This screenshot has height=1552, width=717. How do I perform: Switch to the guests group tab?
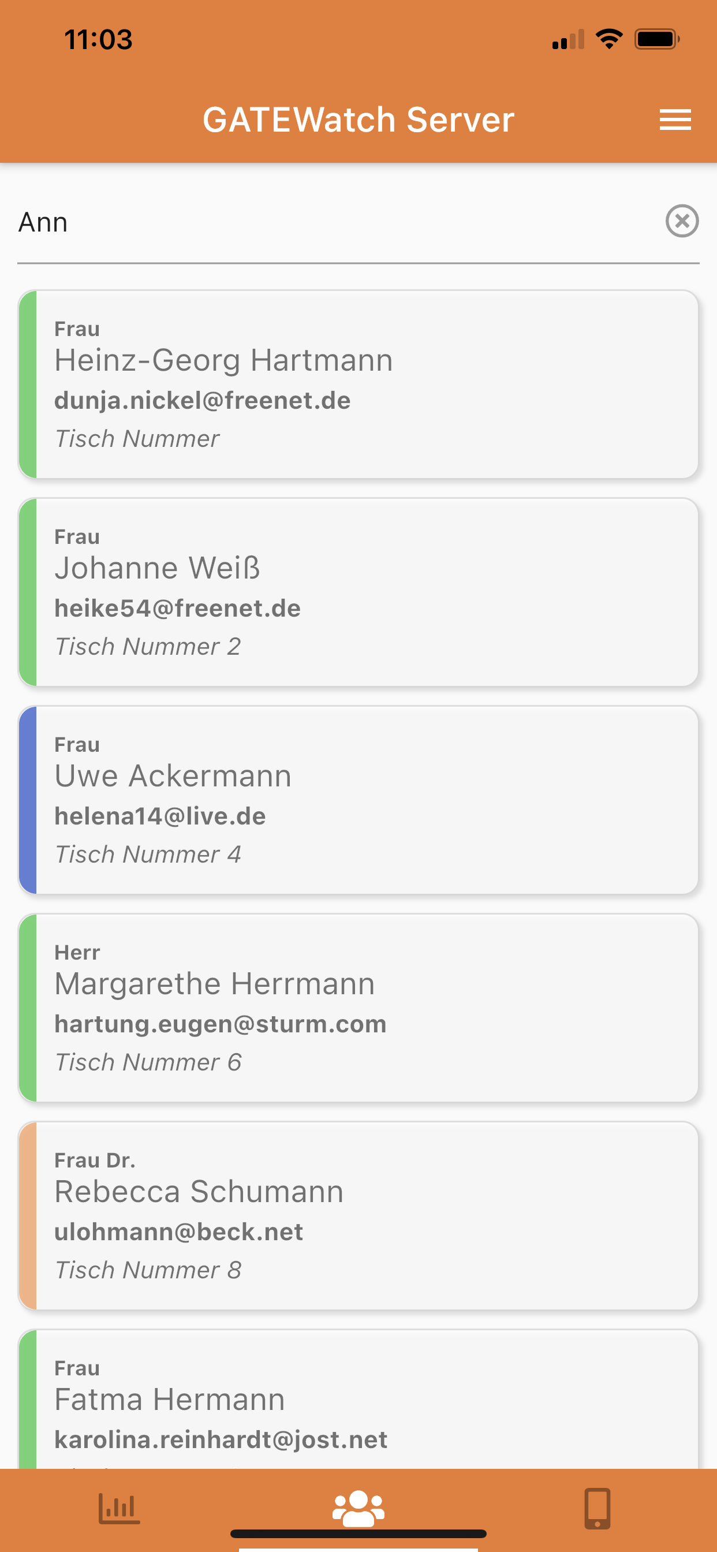[x=358, y=1508]
